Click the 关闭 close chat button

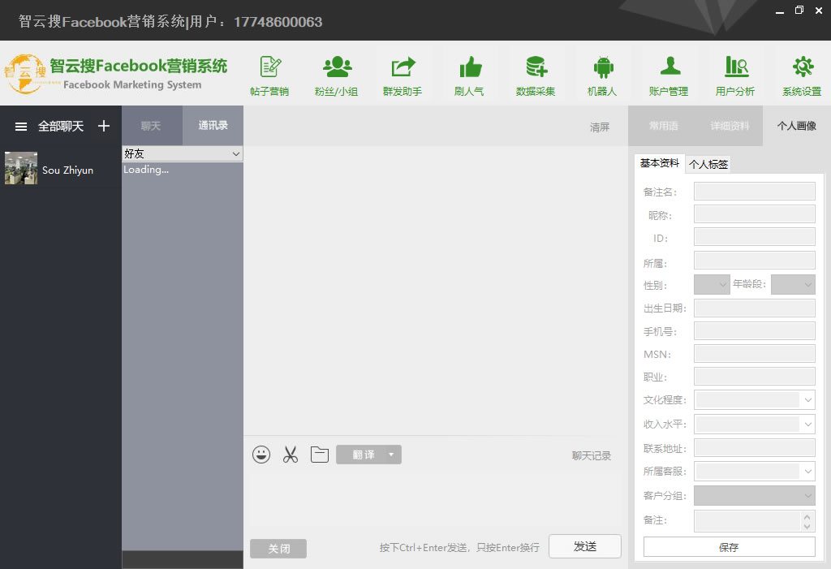[x=278, y=549]
